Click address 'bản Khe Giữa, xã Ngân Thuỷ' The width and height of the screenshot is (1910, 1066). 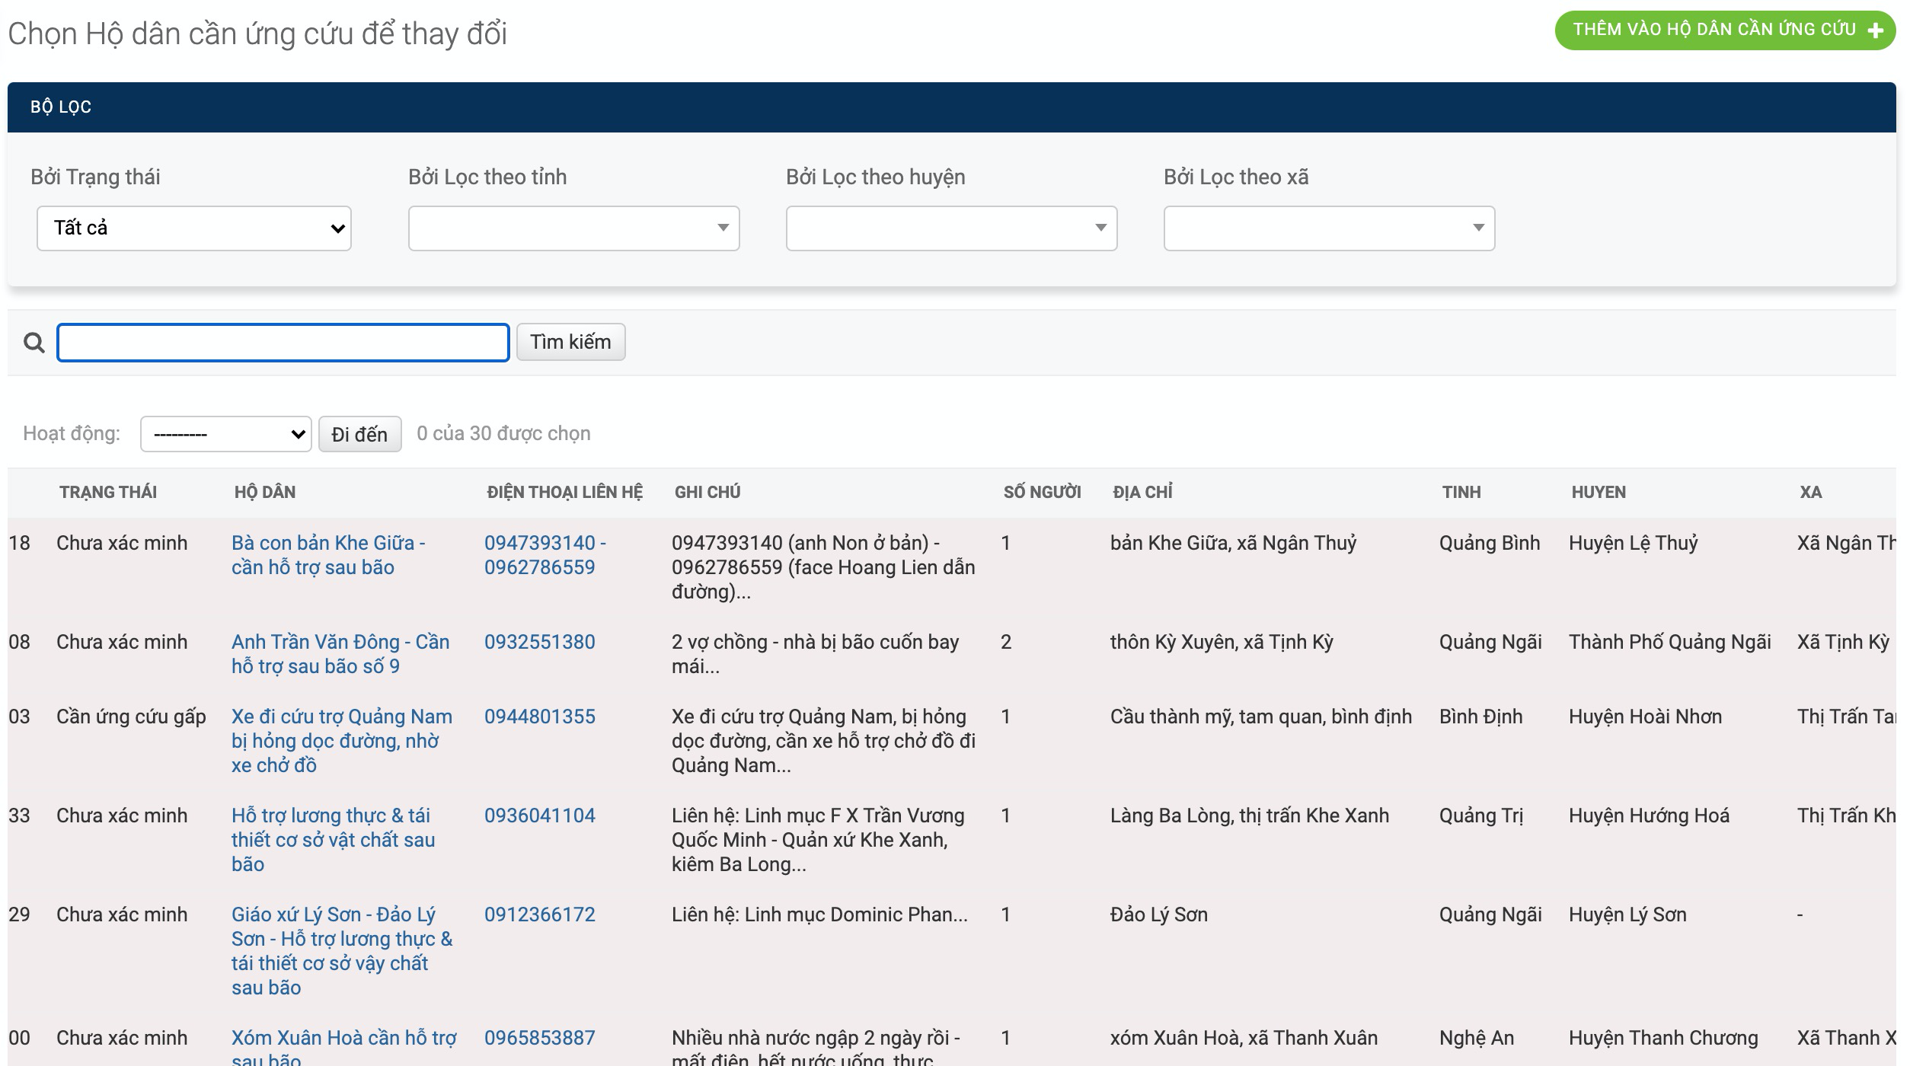[1233, 543]
